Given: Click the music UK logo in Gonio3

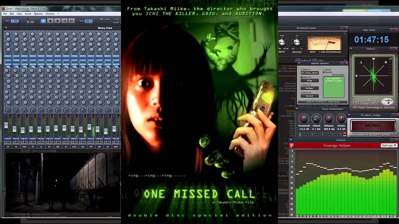Looking at the screenshot, I should coord(387,101).
